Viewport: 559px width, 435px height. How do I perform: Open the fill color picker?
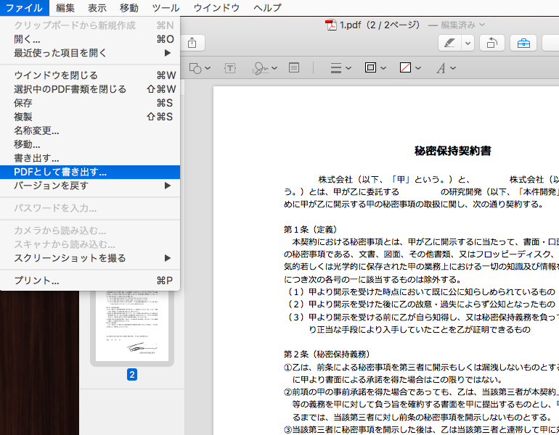(410, 68)
